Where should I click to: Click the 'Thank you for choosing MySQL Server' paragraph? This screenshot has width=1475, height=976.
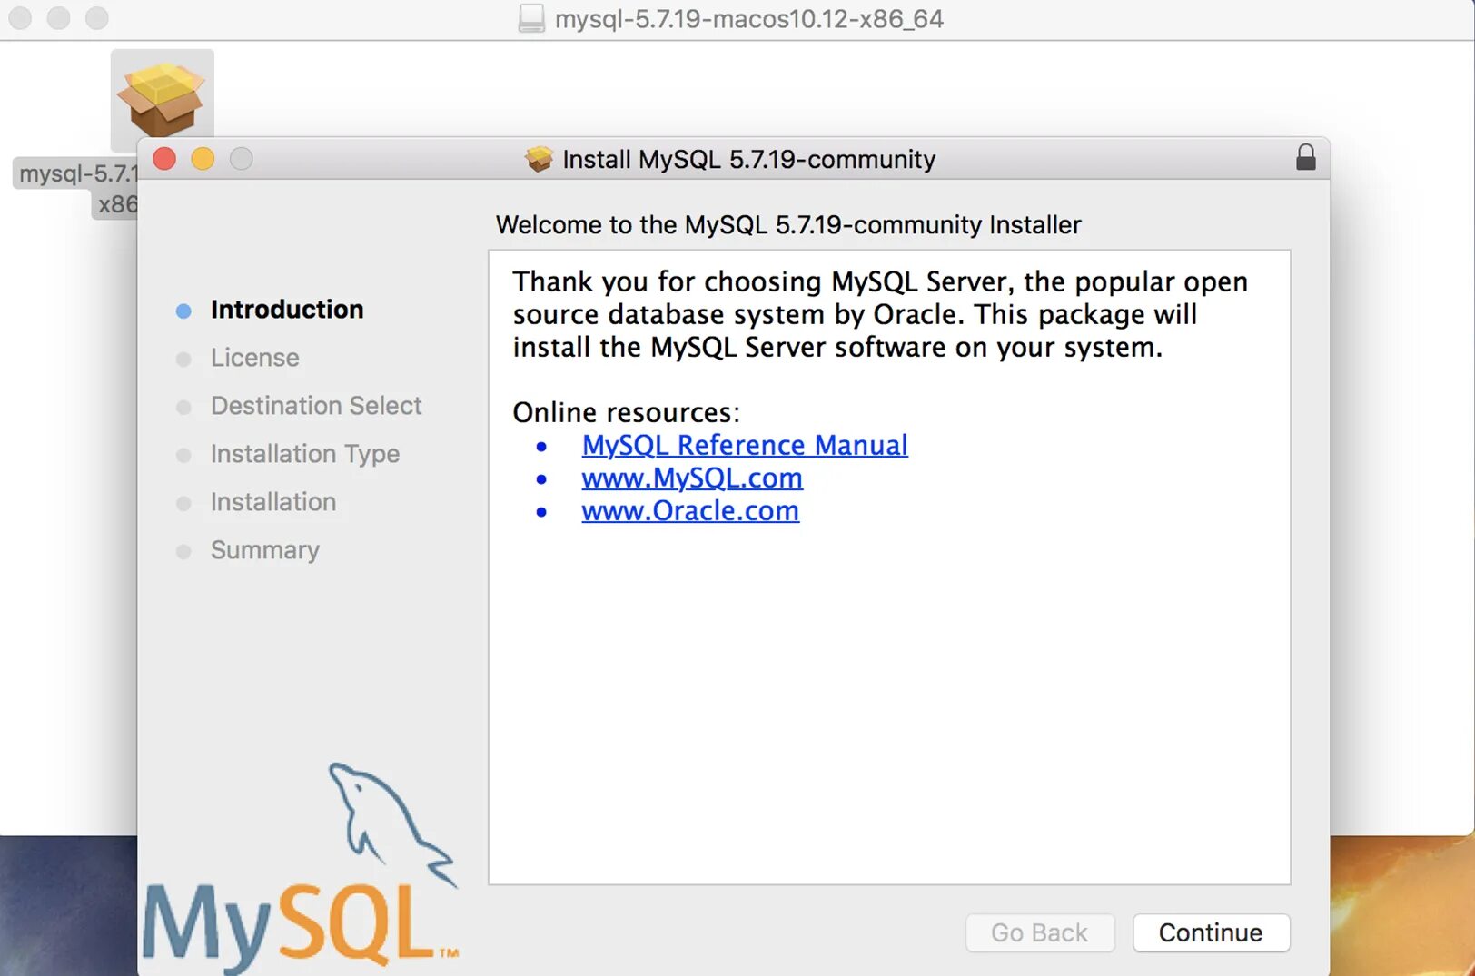pos(880,314)
